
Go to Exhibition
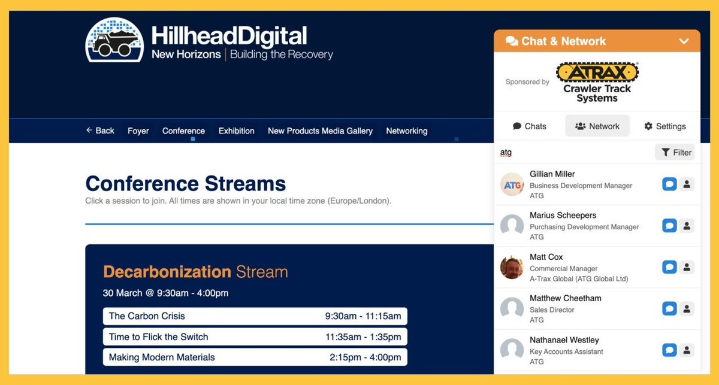click(236, 131)
